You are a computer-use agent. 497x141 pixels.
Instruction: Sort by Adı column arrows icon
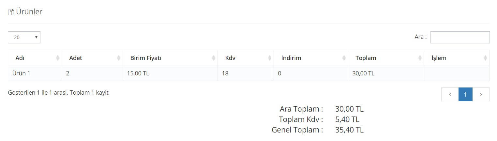[x=58, y=58]
